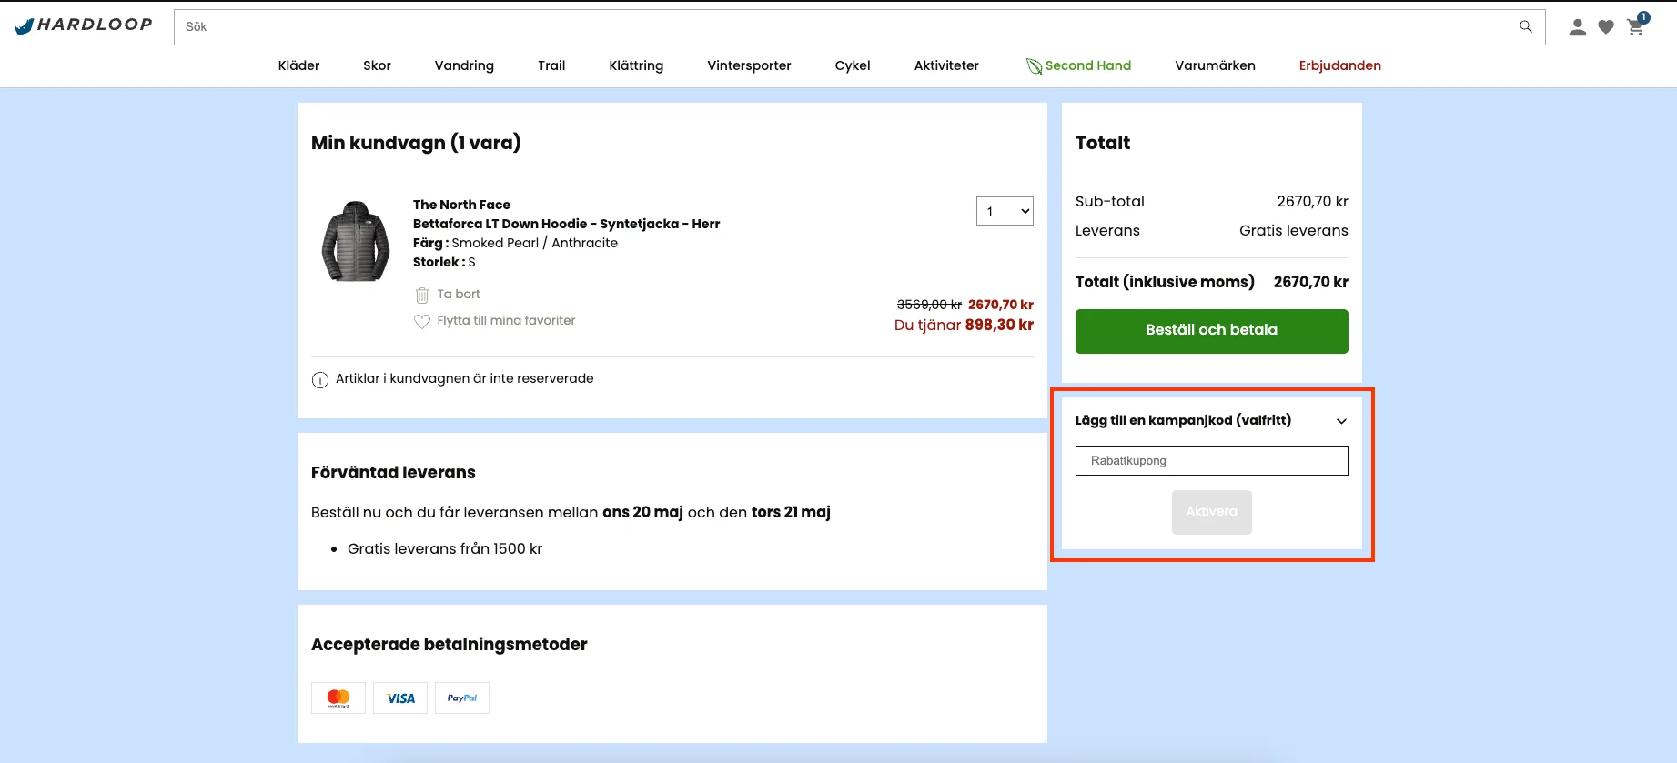Click the discounted price 2670,70 kr on the item
Screen dimensions: 1677x763
[1001, 305]
